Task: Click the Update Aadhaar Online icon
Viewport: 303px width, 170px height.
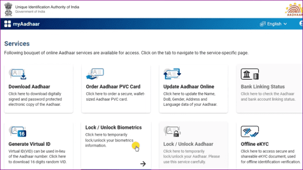Action: pos(172,74)
